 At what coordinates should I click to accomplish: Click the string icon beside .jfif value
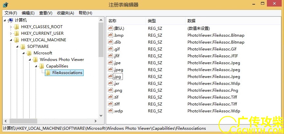(110, 56)
